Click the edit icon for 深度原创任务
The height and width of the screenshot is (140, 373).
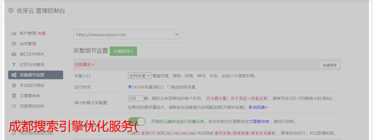pos(14,106)
